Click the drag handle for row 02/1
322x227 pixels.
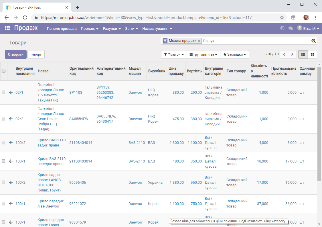pyautogui.click(x=11, y=93)
